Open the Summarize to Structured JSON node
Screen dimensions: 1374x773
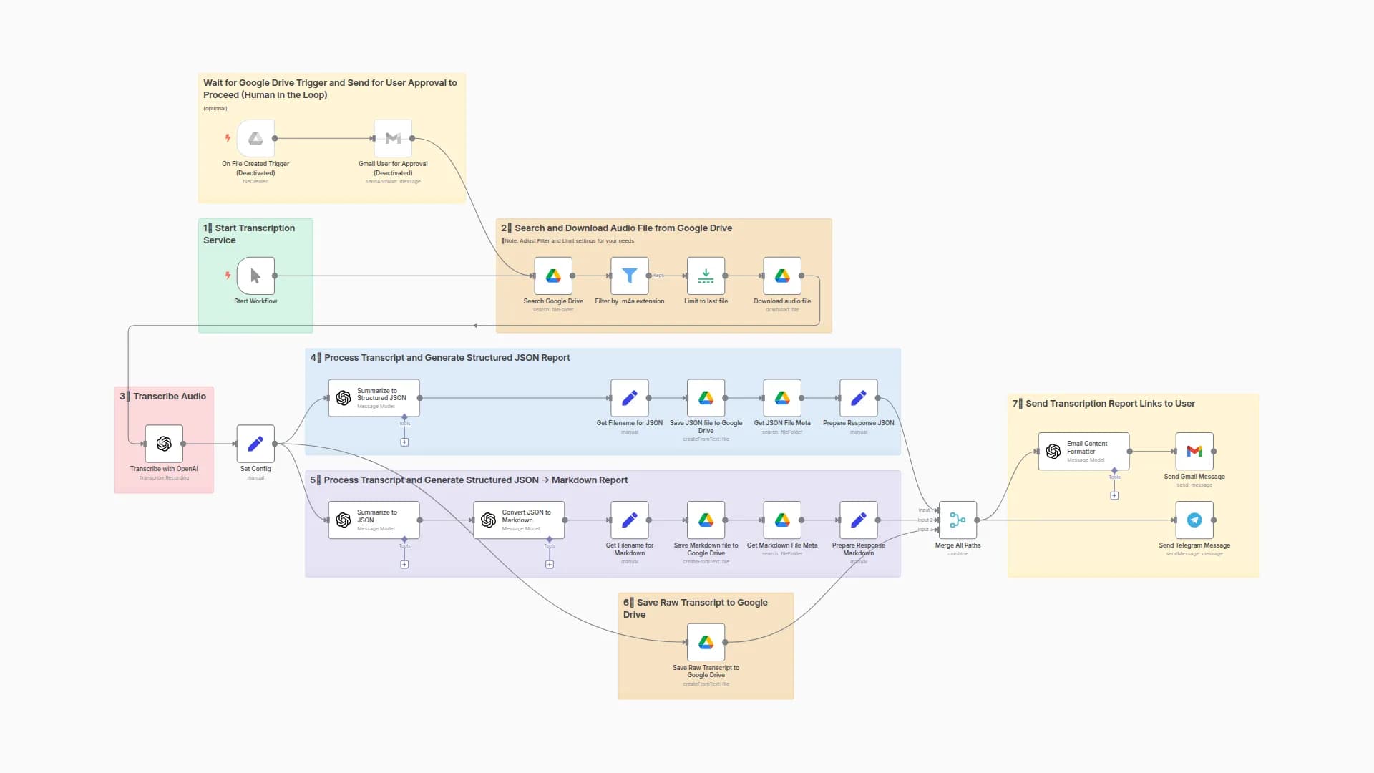coord(374,398)
